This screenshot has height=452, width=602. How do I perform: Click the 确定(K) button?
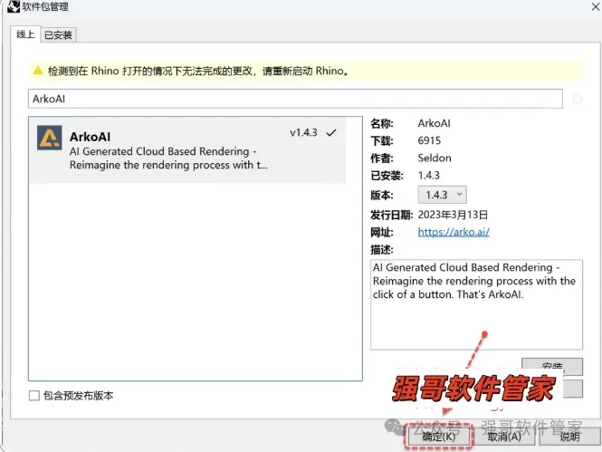tap(438, 437)
